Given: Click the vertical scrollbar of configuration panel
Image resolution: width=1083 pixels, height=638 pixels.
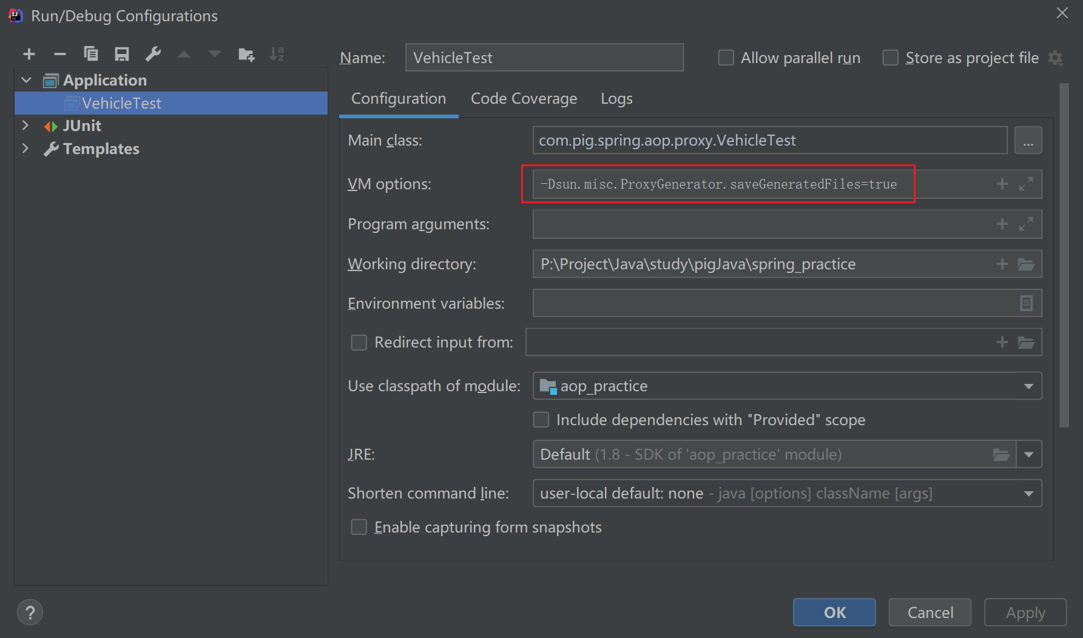Looking at the screenshot, I should [1064, 255].
